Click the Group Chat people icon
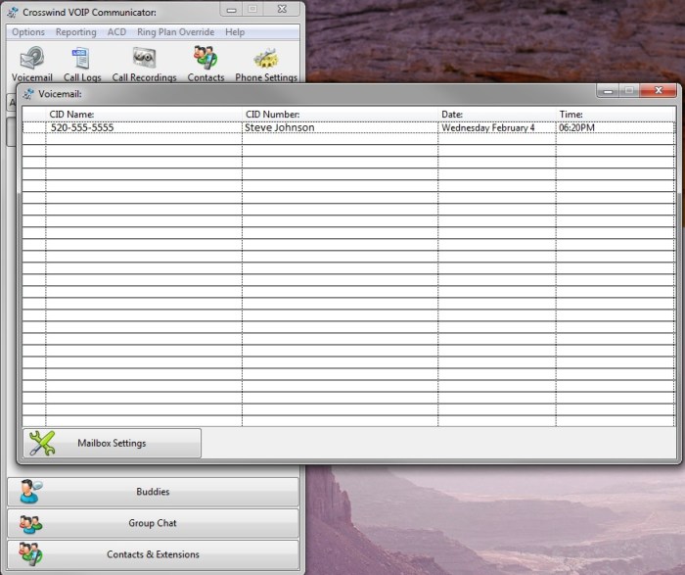 30,523
